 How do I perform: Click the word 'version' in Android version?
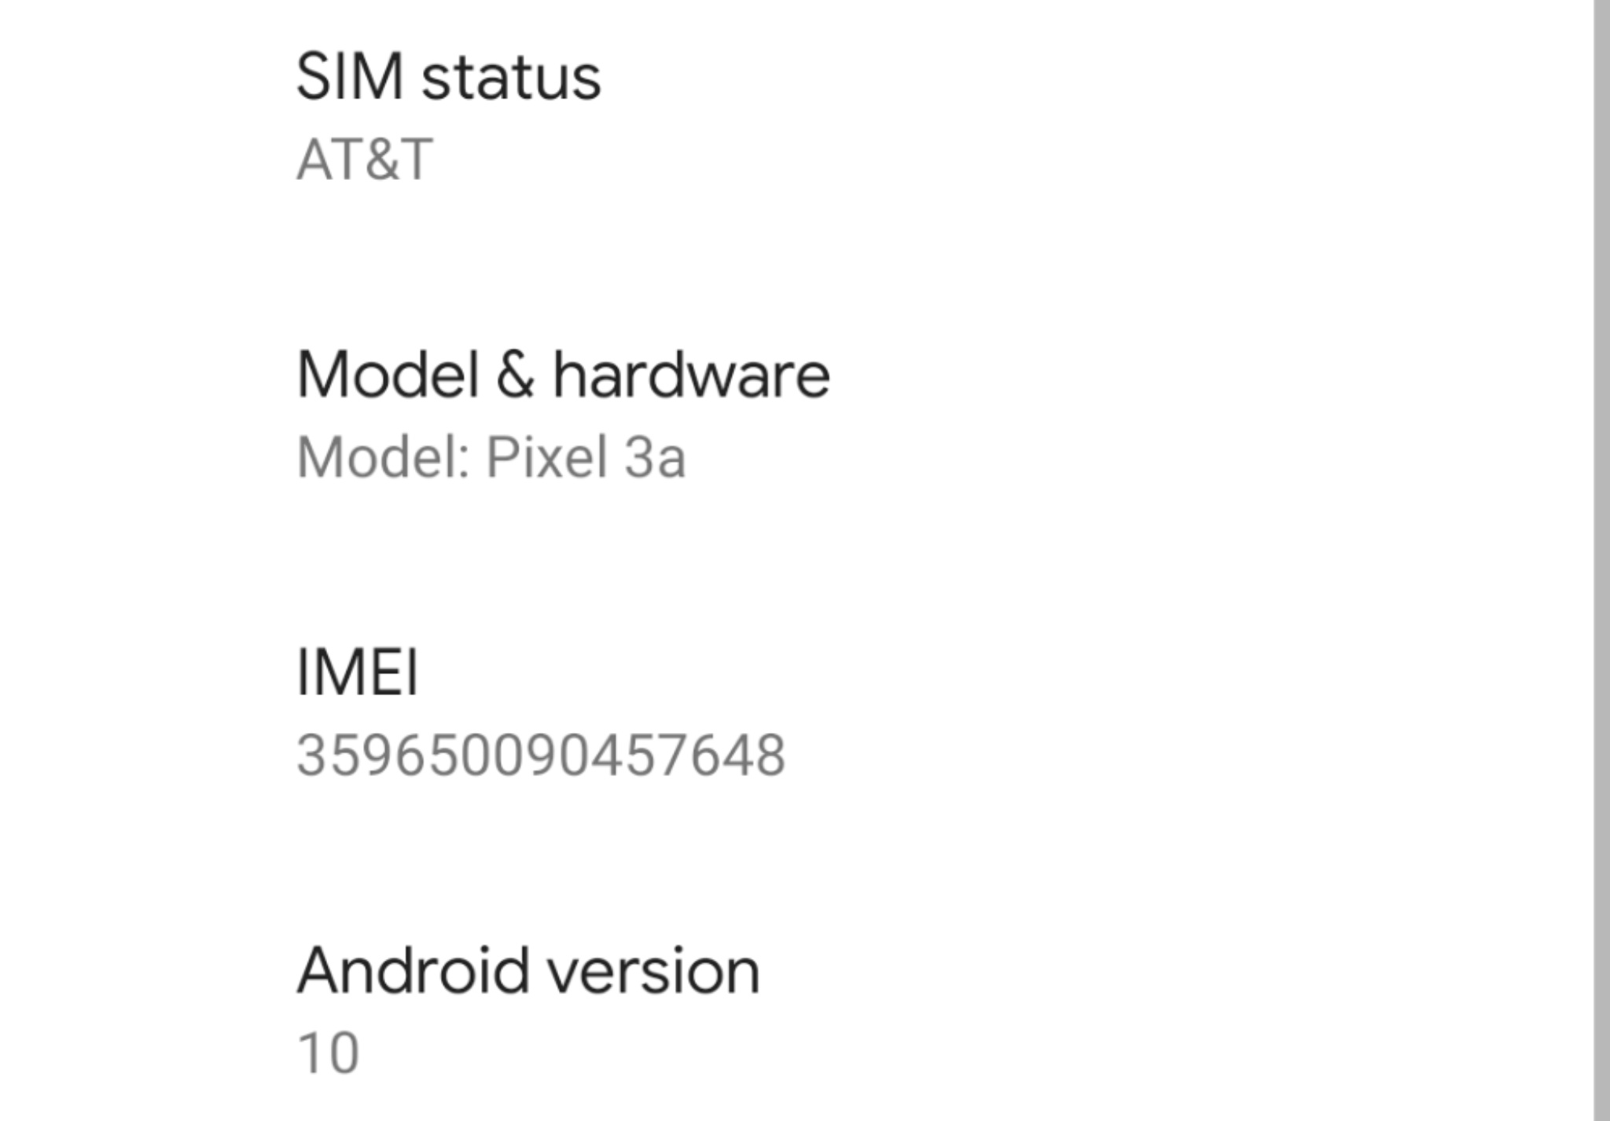point(653,971)
